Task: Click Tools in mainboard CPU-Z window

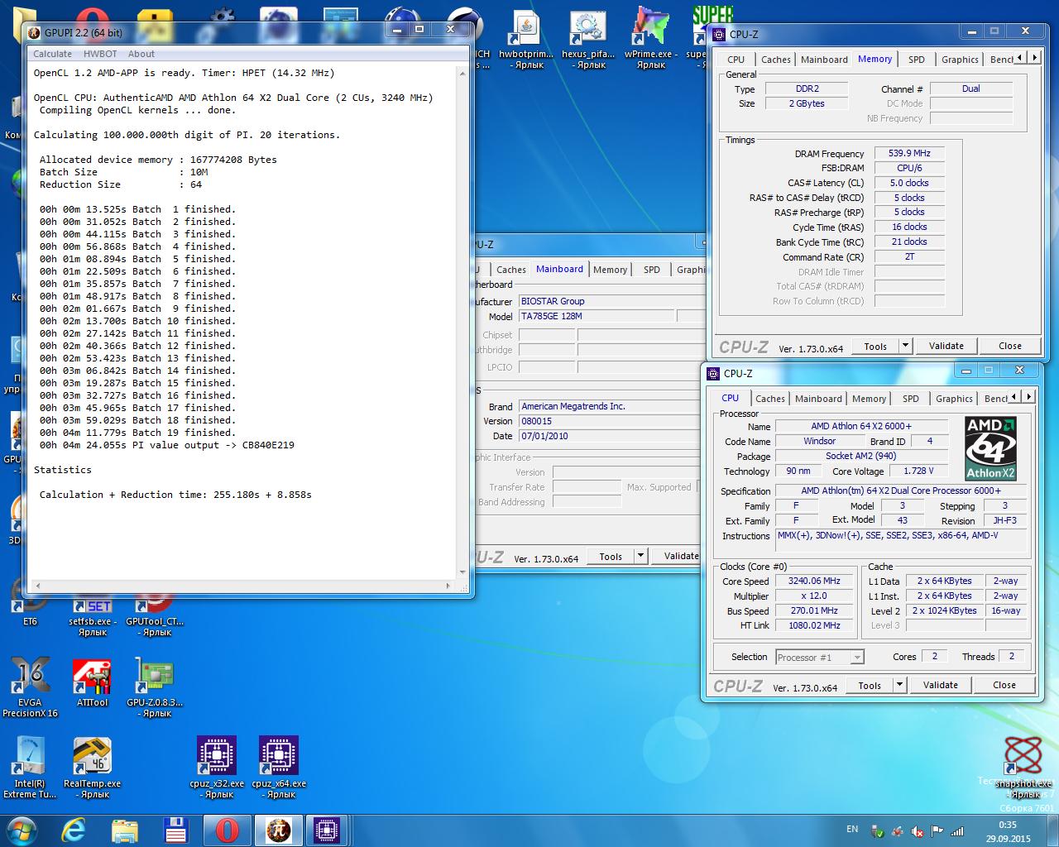Action: [x=611, y=556]
